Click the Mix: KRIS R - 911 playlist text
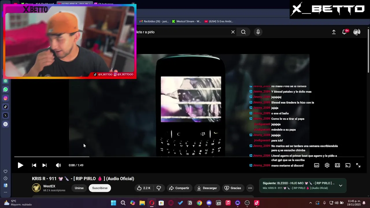 click(x=295, y=188)
